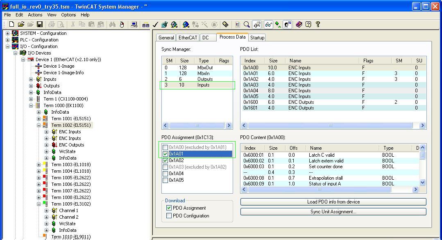442x240 pixels.
Task: Click the Choose Target System computer icon
Action: [134, 25]
